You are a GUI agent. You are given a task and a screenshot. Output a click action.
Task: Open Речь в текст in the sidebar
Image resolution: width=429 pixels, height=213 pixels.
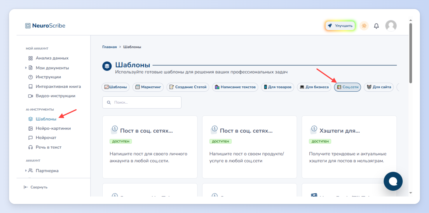point(45,147)
